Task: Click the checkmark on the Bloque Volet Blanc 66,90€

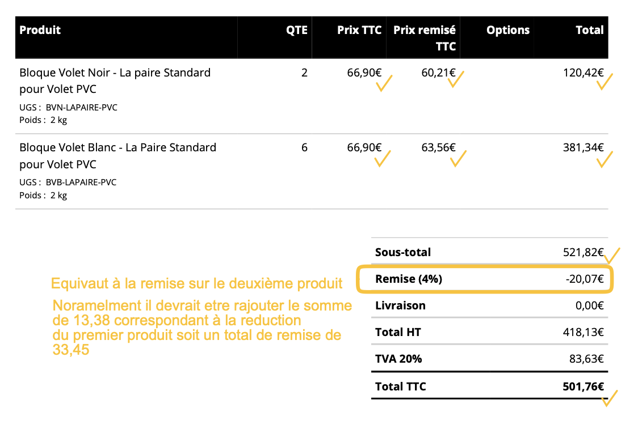Action: (384, 158)
